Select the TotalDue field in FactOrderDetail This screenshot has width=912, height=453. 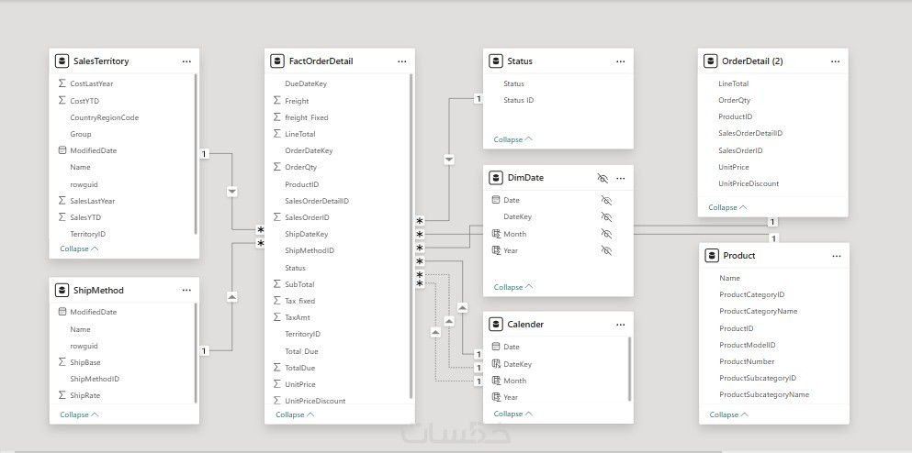click(300, 368)
